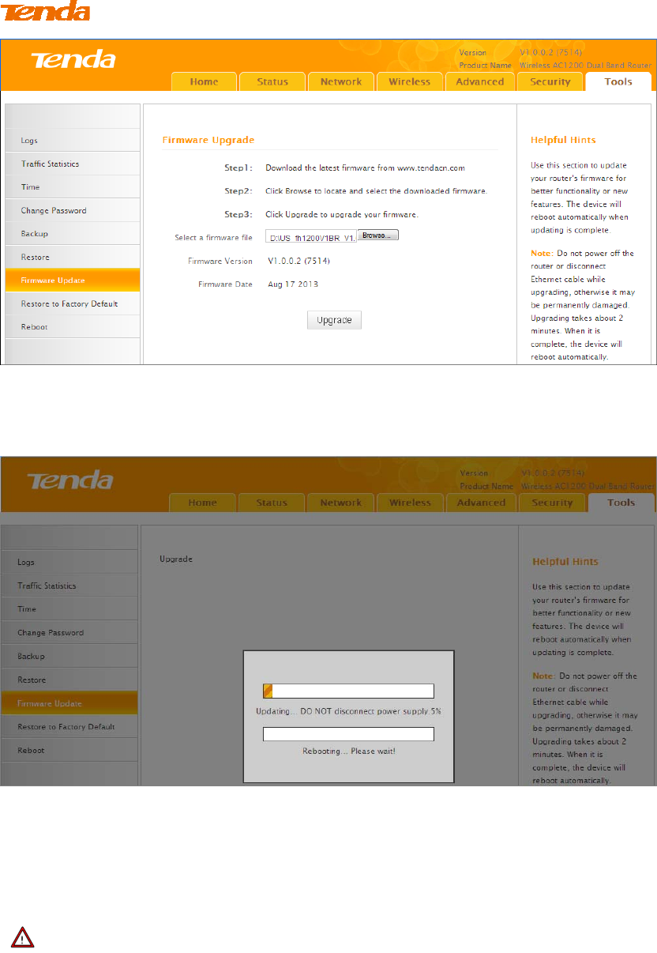Image resolution: width=657 pixels, height=953 pixels.
Task: Click the Helpful Hints heading in upper screenshot
Action: pyautogui.click(x=563, y=140)
